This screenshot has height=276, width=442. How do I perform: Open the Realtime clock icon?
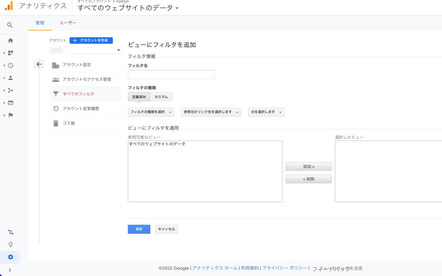tap(10, 66)
